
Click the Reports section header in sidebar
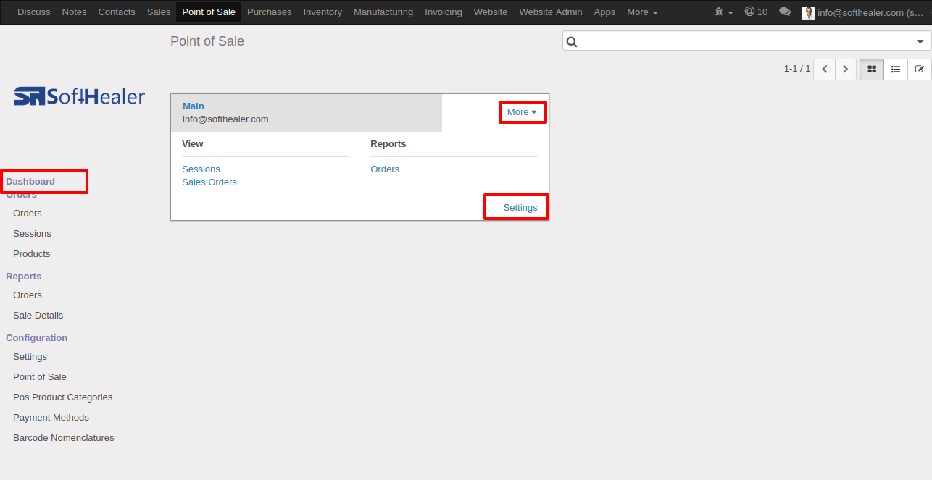pos(24,277)
